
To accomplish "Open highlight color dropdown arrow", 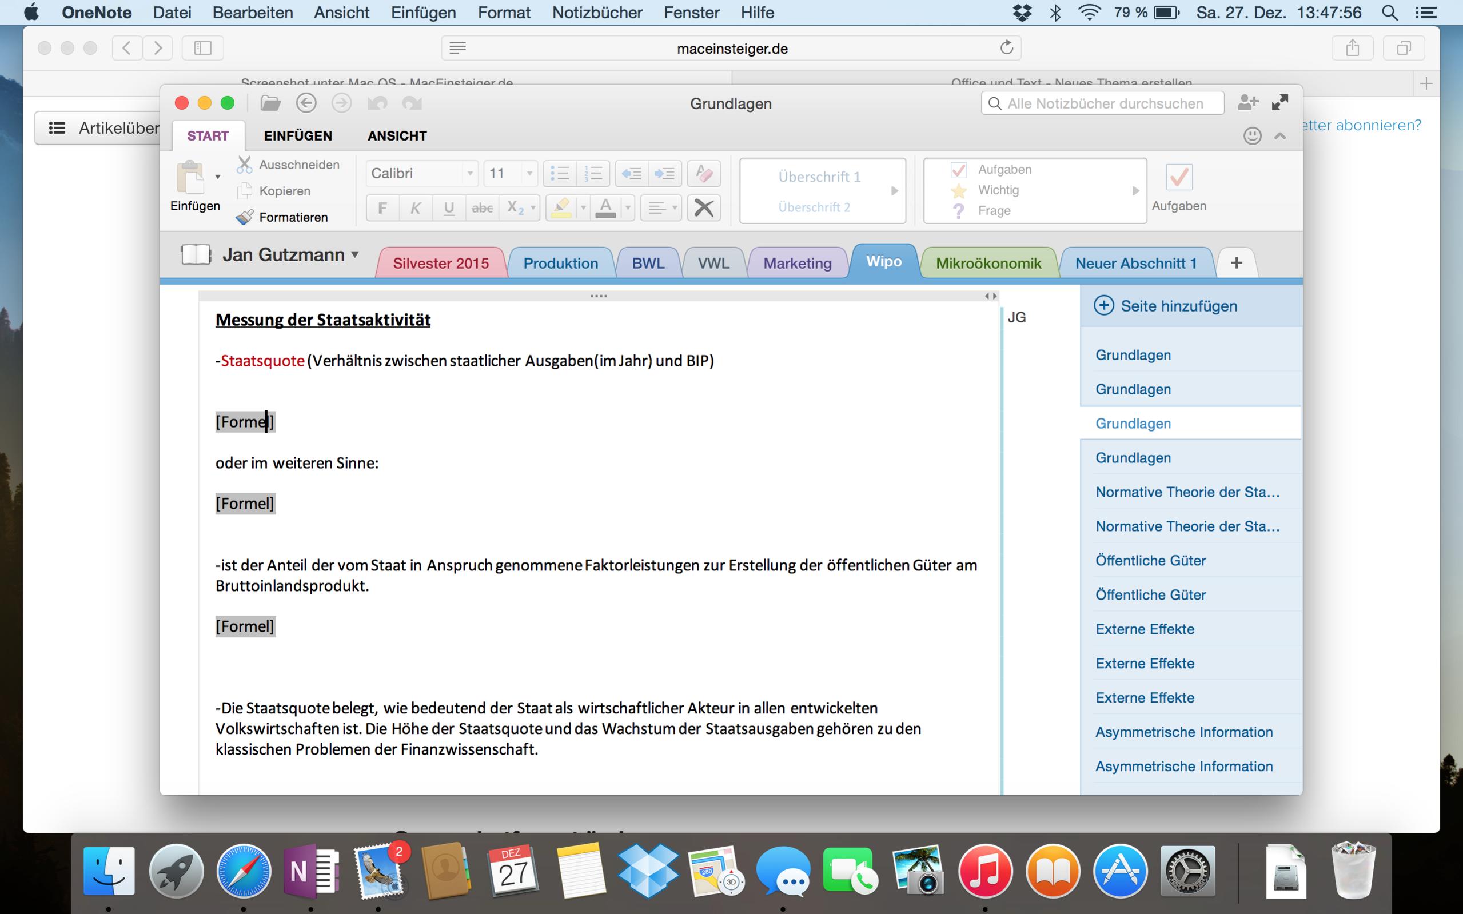I will click(583, 208).
